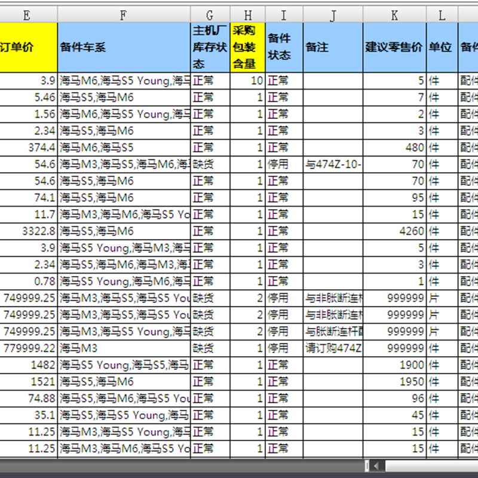Select column K header
Viewport: 478px width, 478px height.
[x=395, y=14]
